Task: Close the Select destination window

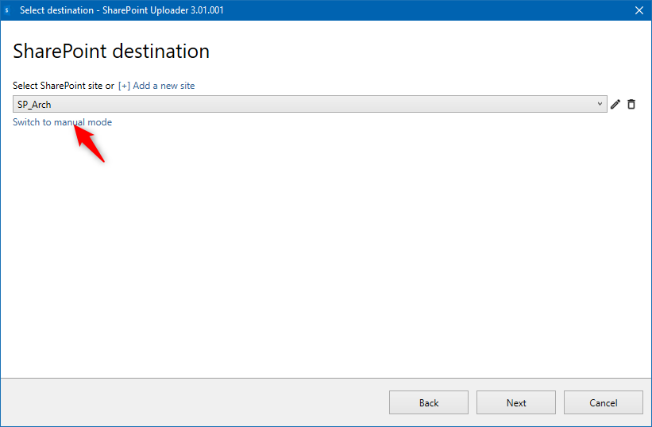Action: [x=638, y=10]
